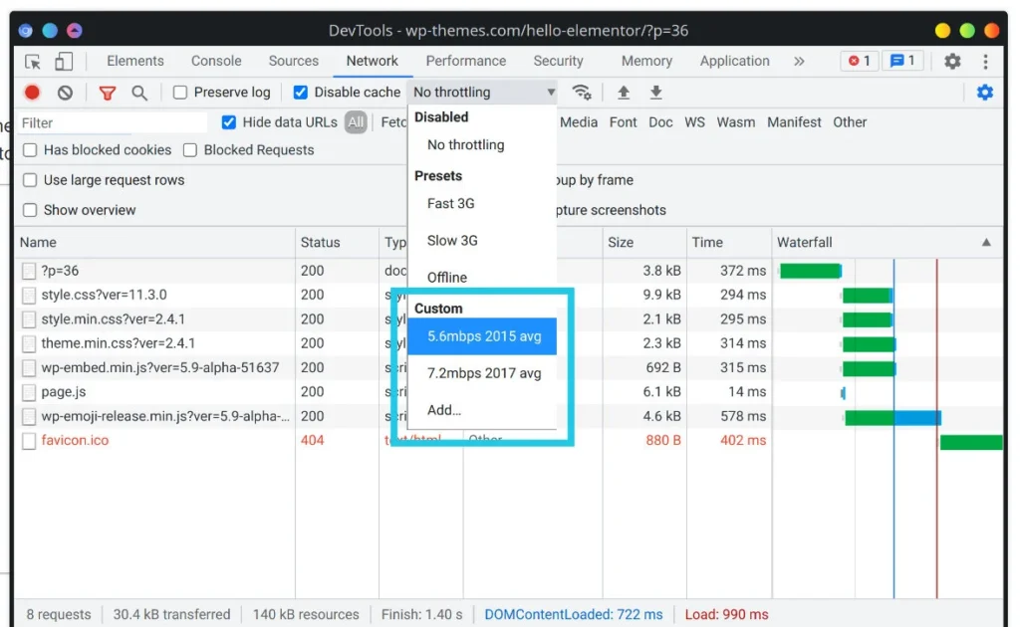Filter requests by Other
The image size is (1020, 627).
click(850, 122)
